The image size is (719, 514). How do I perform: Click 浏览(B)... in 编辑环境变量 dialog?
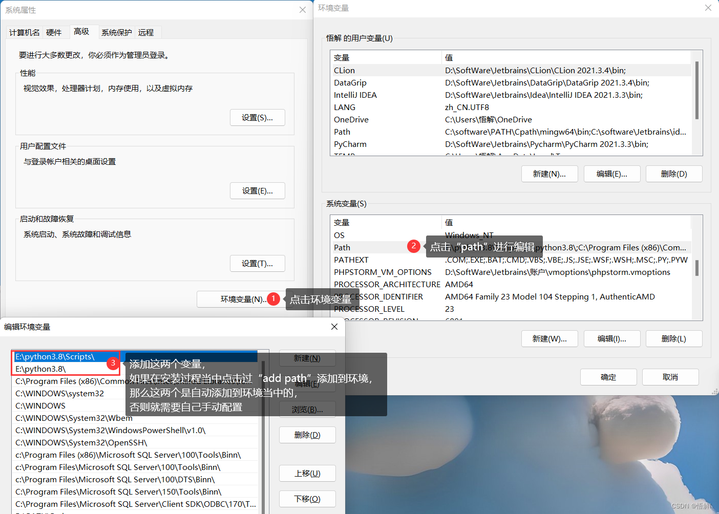click(x=307, y=410)
